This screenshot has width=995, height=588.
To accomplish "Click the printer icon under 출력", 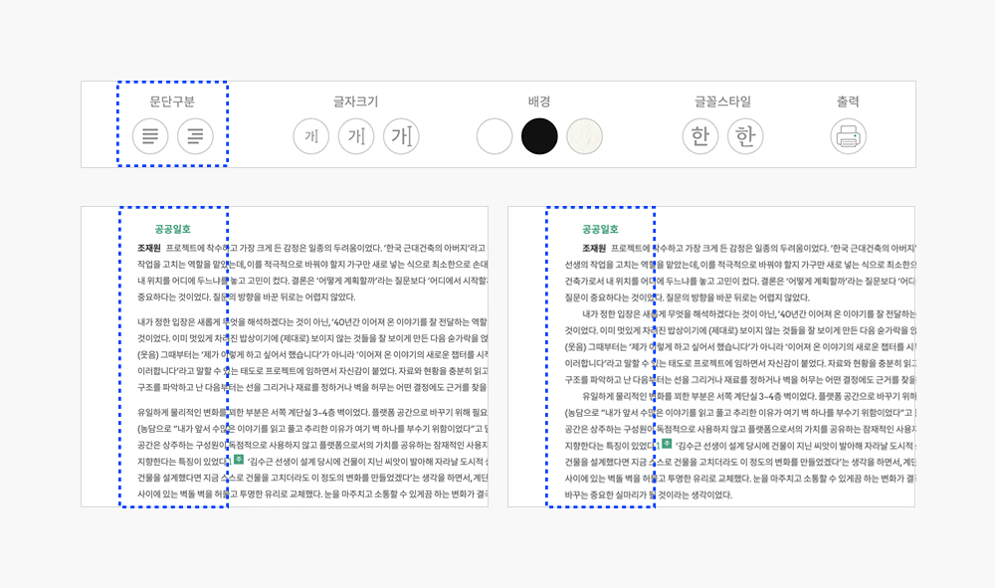I will 848,135.
